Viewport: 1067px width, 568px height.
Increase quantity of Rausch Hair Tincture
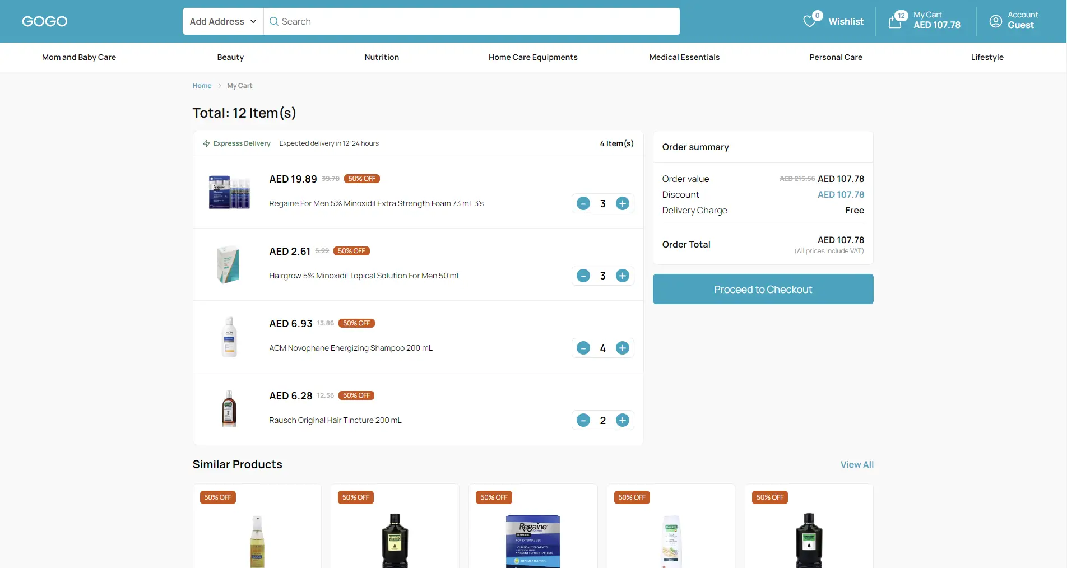(x=622, y=420)
